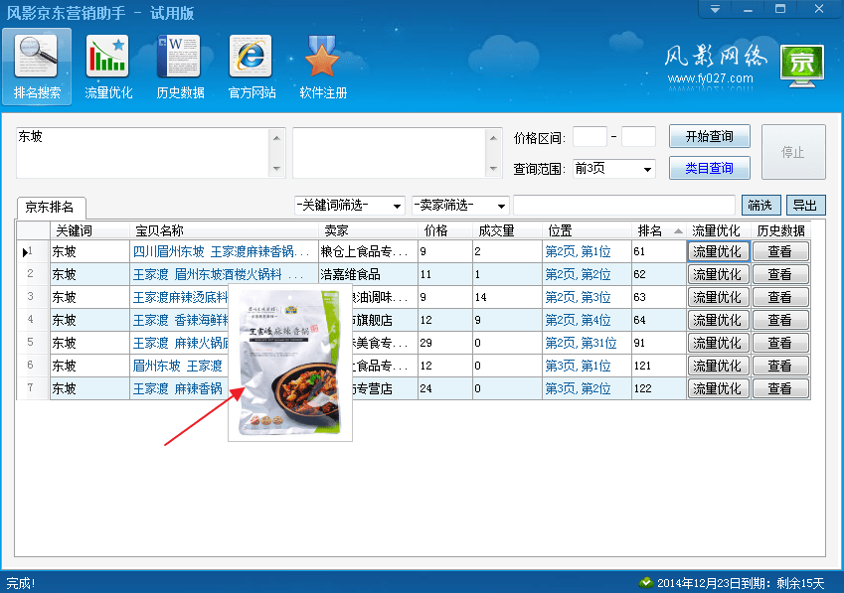The width and height of the screenshot is (844, 593).
Task: Open the 官方网站 official website
Action: pos(252,67)
